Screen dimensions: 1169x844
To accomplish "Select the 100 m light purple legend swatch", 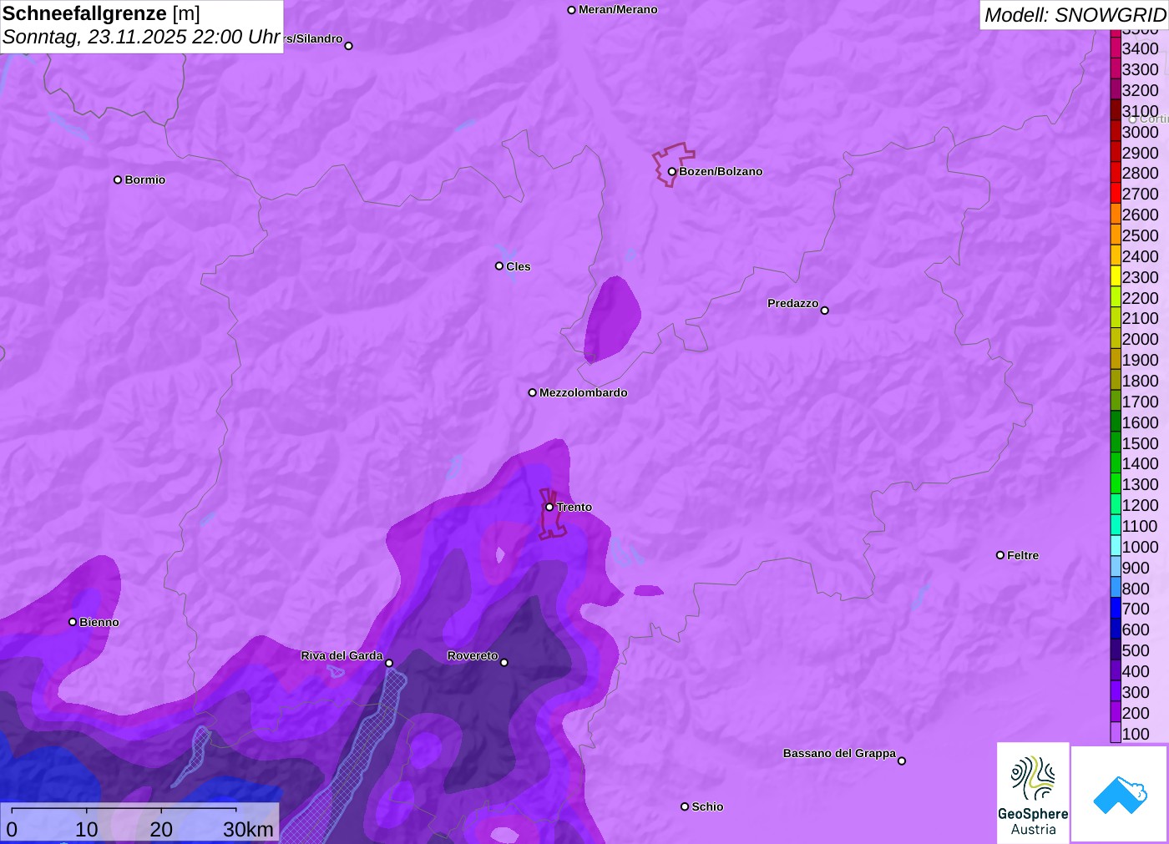I will (x=1116, y=734).
